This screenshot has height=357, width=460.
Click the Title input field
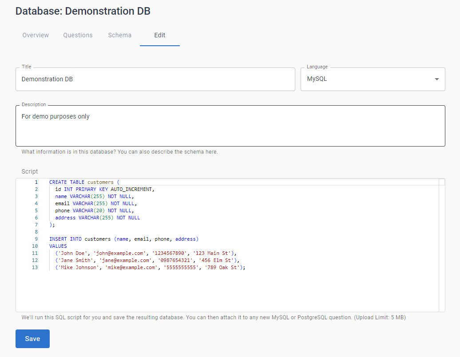pos(155,79)
